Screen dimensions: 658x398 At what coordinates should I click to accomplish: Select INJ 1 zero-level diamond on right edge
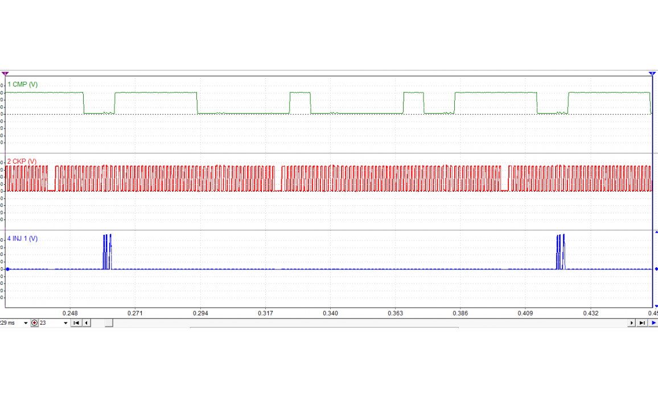[655, 269]
